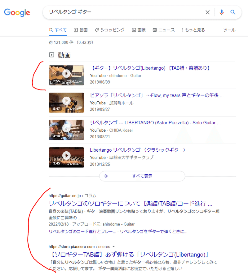Switch to the 動画 tab
This screenshot has width=248, height=275.
tap(81, 30)
